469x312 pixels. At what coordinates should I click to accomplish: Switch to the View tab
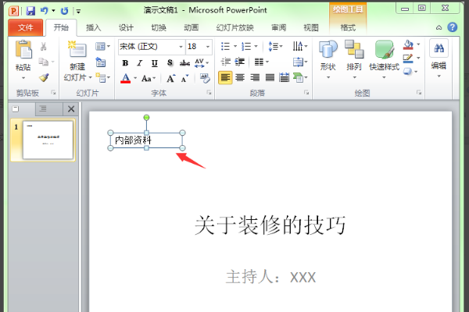coord(311,28)
